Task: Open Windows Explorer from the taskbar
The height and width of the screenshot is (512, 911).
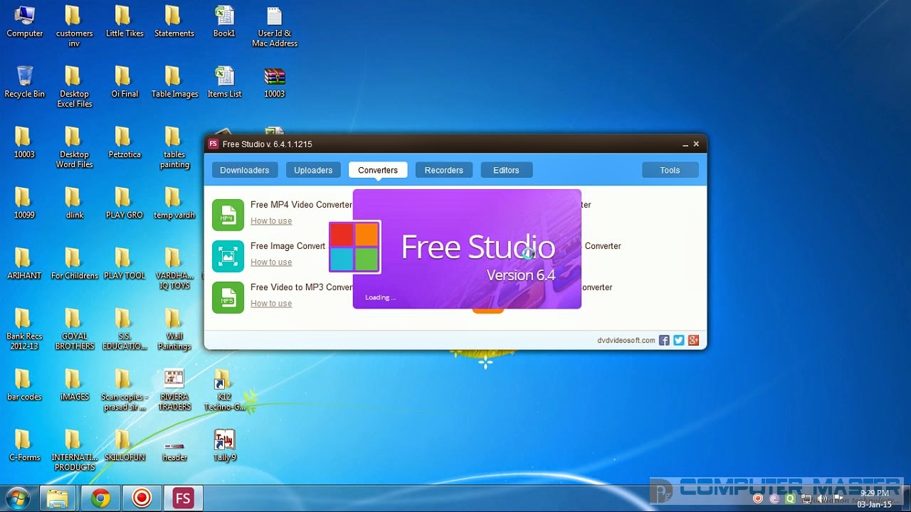Action: click(58, 498)
